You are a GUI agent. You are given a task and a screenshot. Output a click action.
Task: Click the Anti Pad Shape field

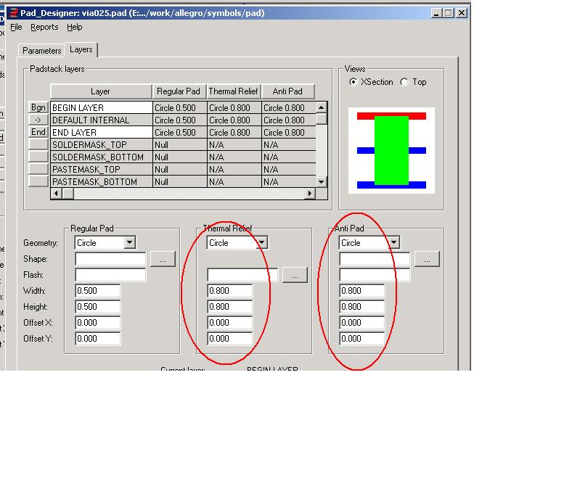click(375, 259)
